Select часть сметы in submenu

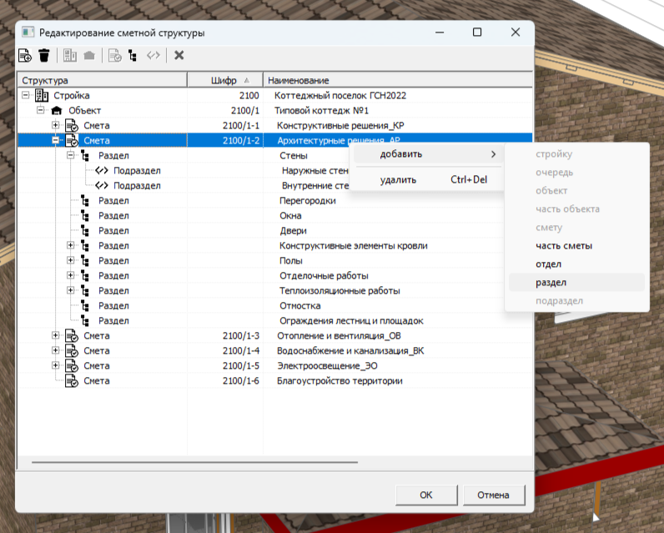(x=576, y=246)
